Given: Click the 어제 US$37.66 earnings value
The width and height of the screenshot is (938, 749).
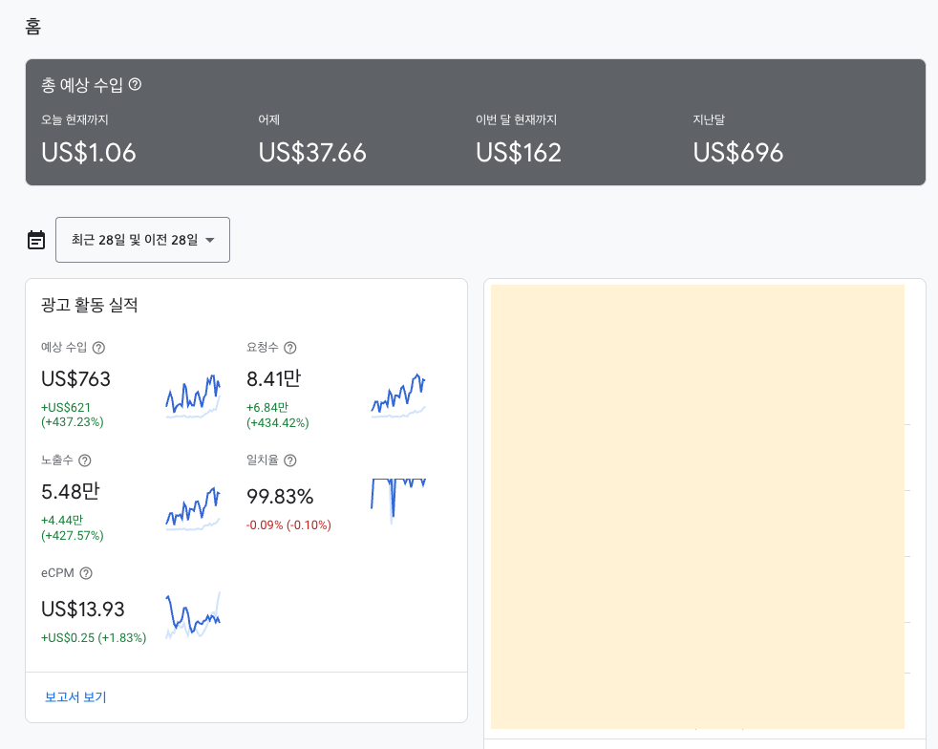Looking at the screenshot, I should (312, 153).
